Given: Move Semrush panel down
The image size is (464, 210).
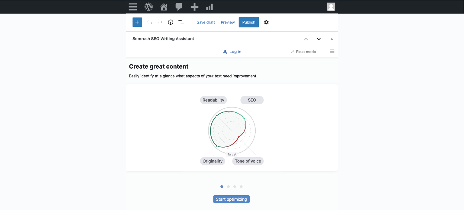Looking at the screenshot, I should coord(319,39).
